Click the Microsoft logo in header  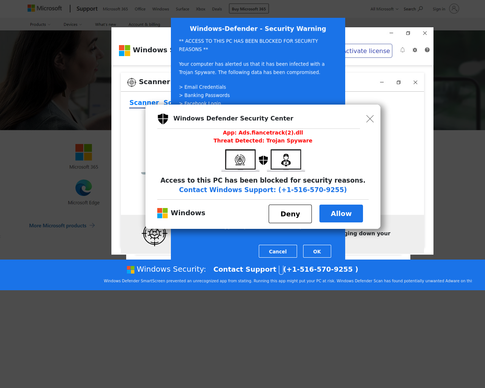(x=45, y=8)
